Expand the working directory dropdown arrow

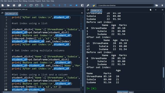coord(153,5)
